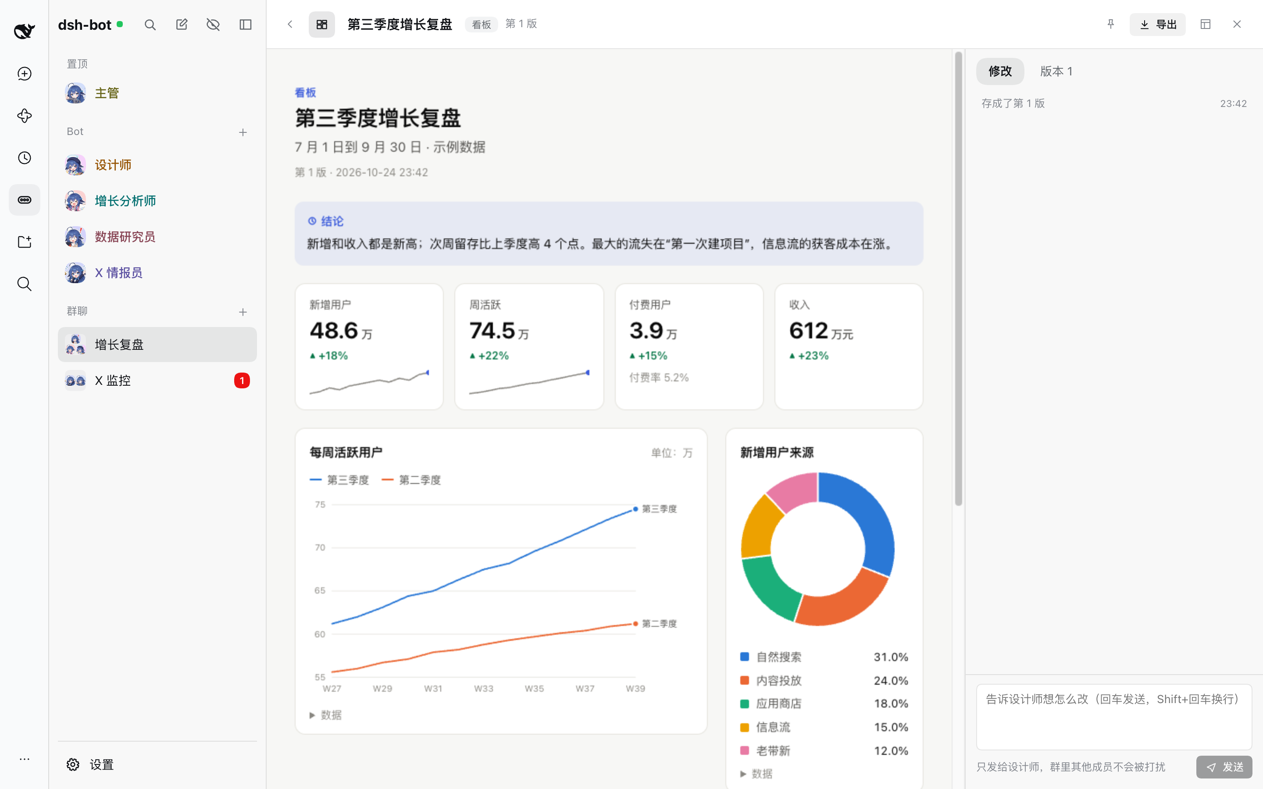Click the dashboard vertical scrollbar
The width and height of the screenshot is (1263, 789).
[958, 279]
